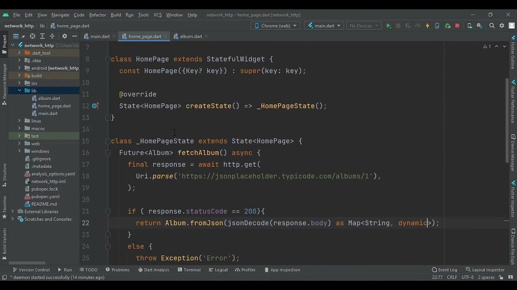Go to next highlighted error arrow
517x290 pixels.
504,47
